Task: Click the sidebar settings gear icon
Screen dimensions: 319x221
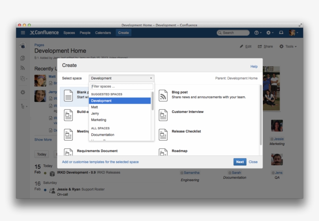Action: (23, 92)
